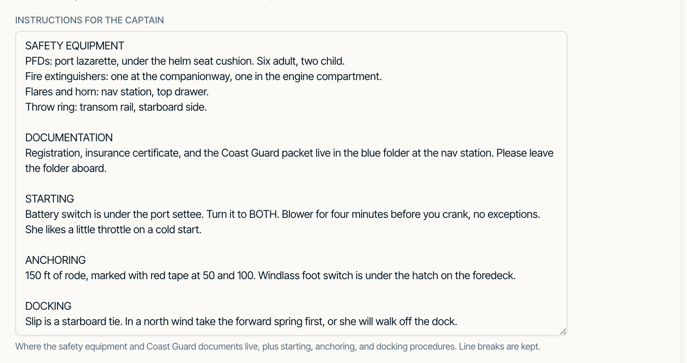Click in the 'Flares and horn' line
Viewport: 687px width, 363px height.
point(117,92)
